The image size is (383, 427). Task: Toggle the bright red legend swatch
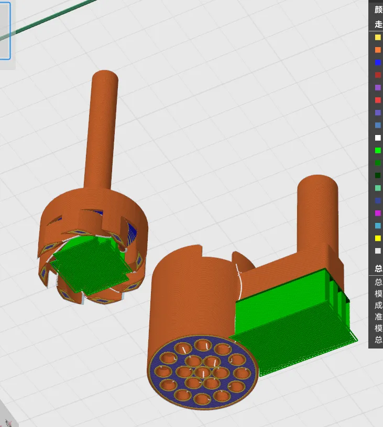pyautogui.click(x=378, y=100)
